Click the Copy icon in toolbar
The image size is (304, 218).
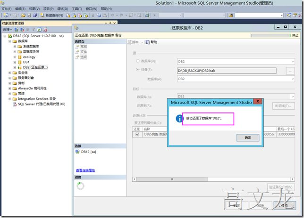pos(99,15)
